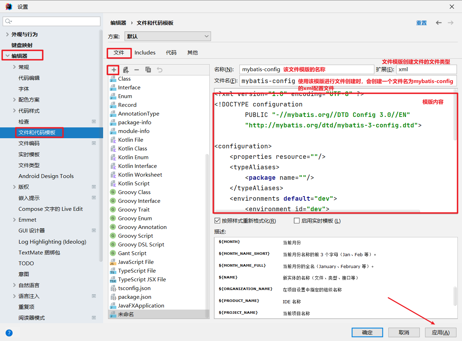Open Log Highlighting (Ideolog) settings
Image resolution: width=462 pixels, height=341 pixels.
[52, 242]
